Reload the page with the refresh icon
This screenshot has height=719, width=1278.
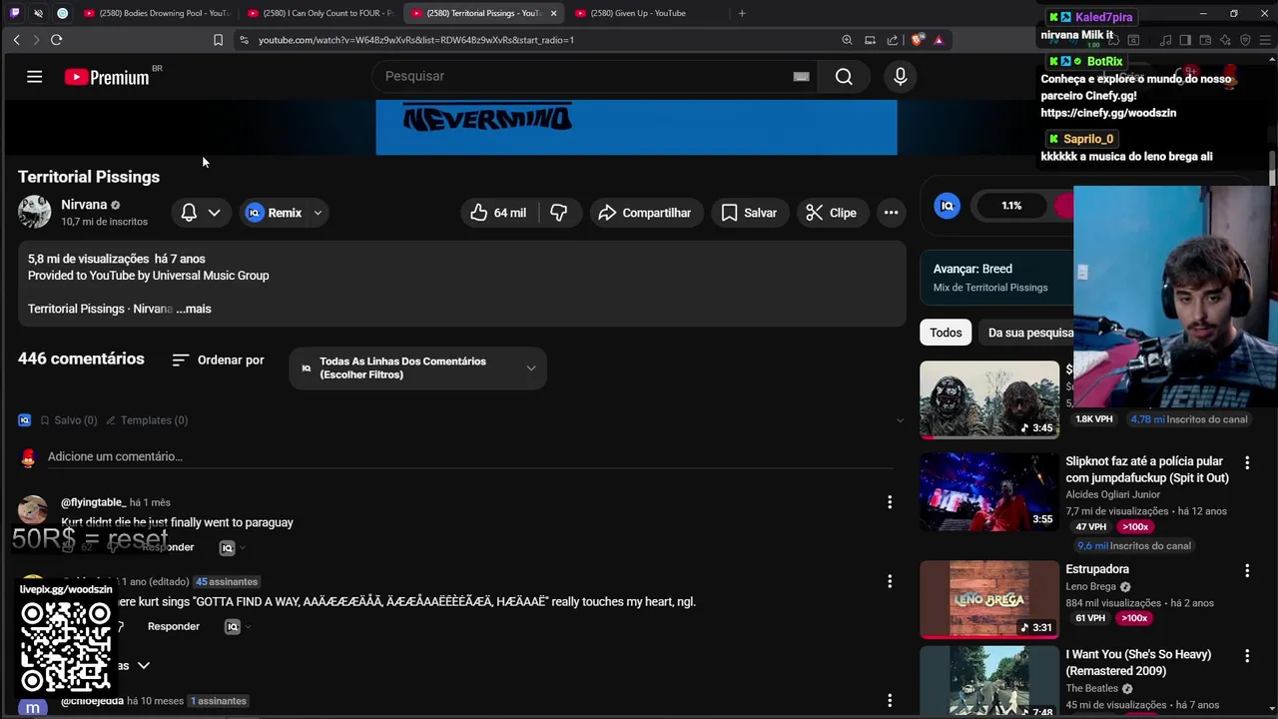(x=56, y=40)
